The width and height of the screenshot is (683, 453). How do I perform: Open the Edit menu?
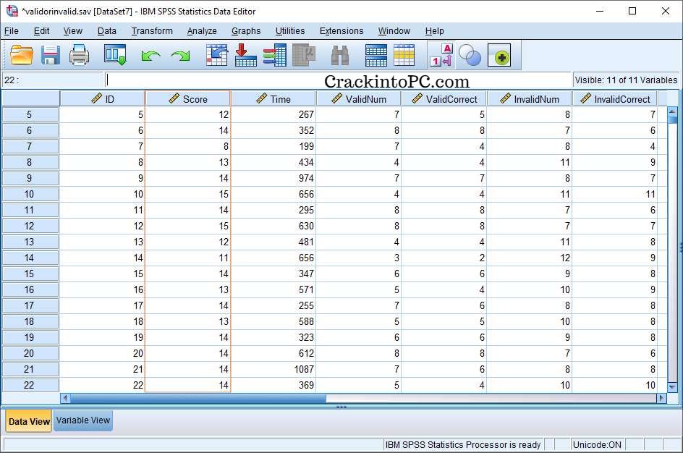pyautogui.click(x=41, y=31)
